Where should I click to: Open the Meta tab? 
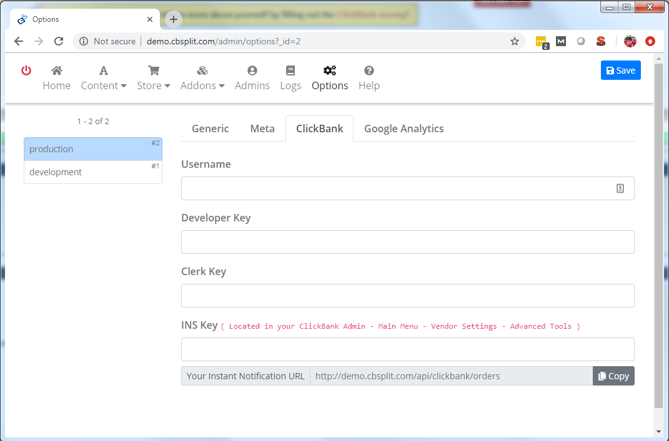click(x=262, y=128)
